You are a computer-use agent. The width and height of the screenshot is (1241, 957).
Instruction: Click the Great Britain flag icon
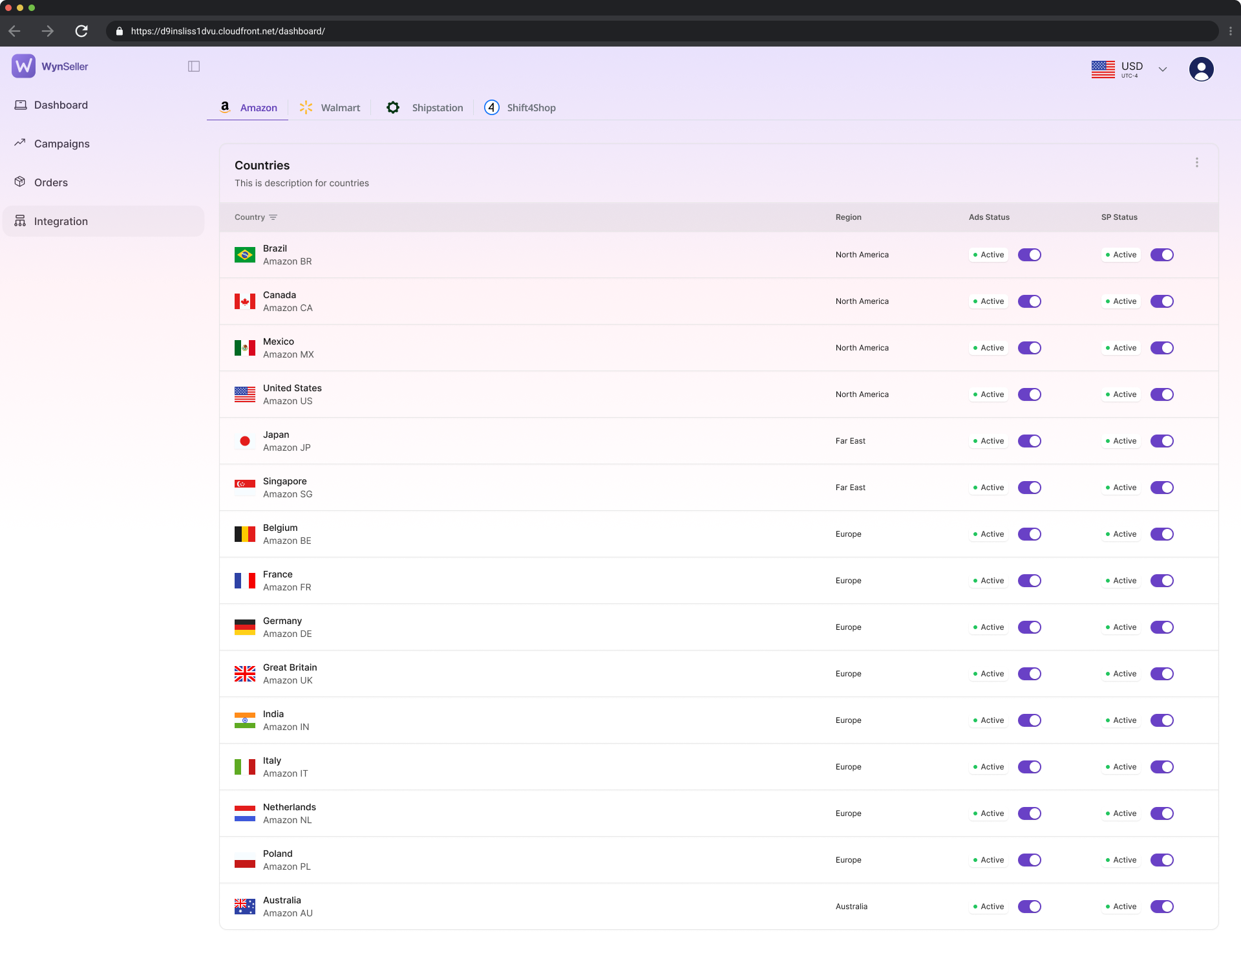[x=244, y=674]
